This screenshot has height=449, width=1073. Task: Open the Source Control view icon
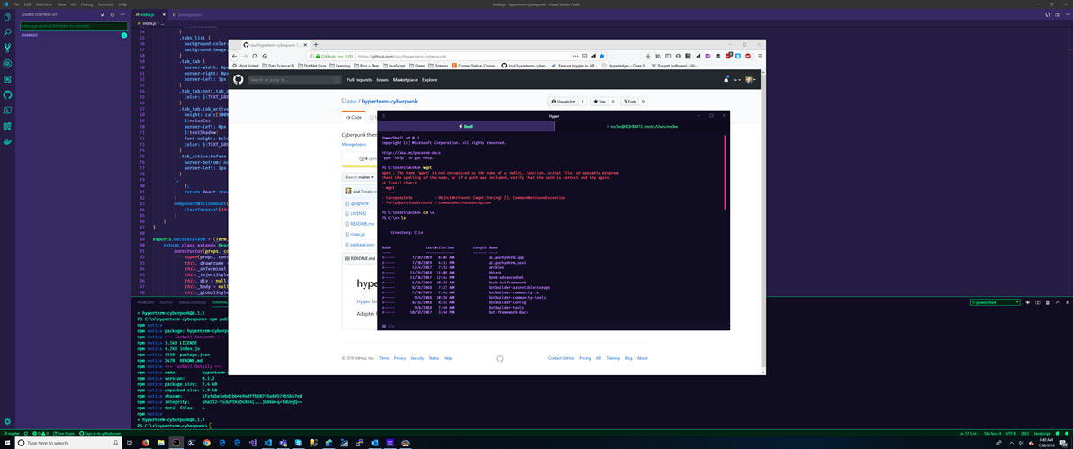7,48
